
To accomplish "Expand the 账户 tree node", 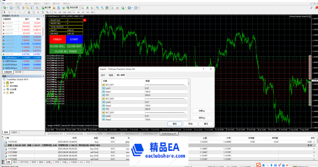I will pos(4,83).
